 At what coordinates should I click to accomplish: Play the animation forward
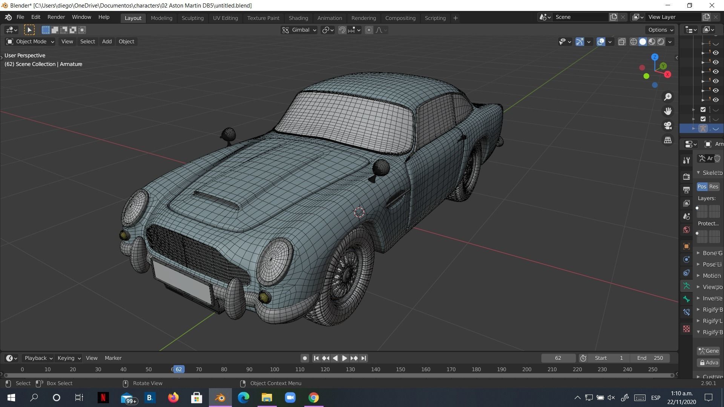344,358
